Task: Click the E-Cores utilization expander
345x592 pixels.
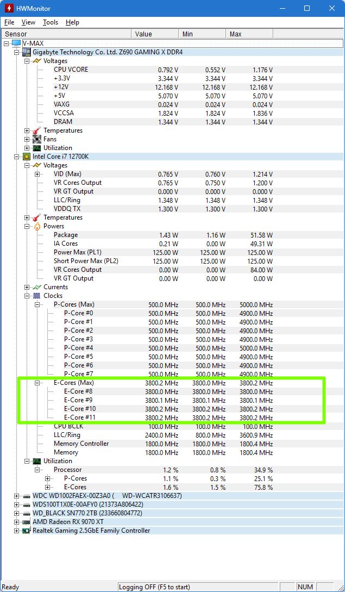Action: pos(48,487)
